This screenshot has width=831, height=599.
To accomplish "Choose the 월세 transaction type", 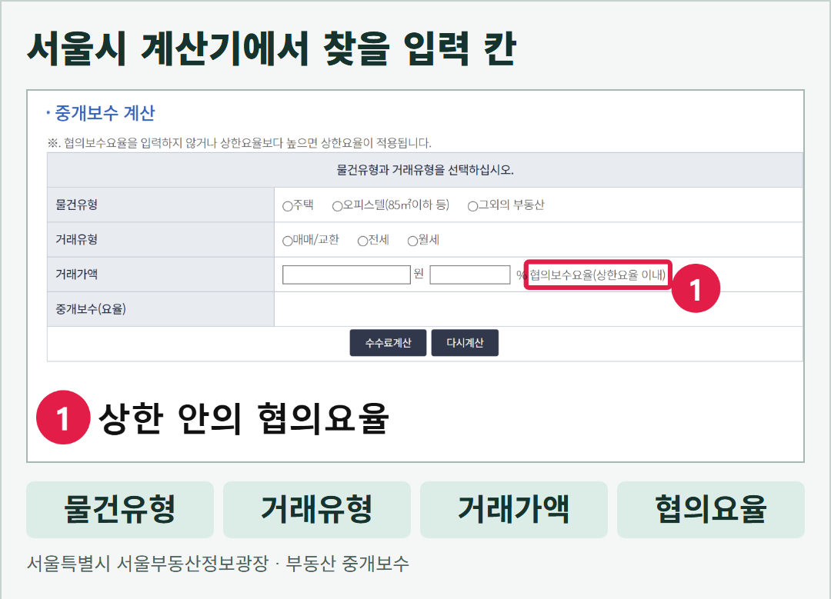I will (x=413, y=241).
